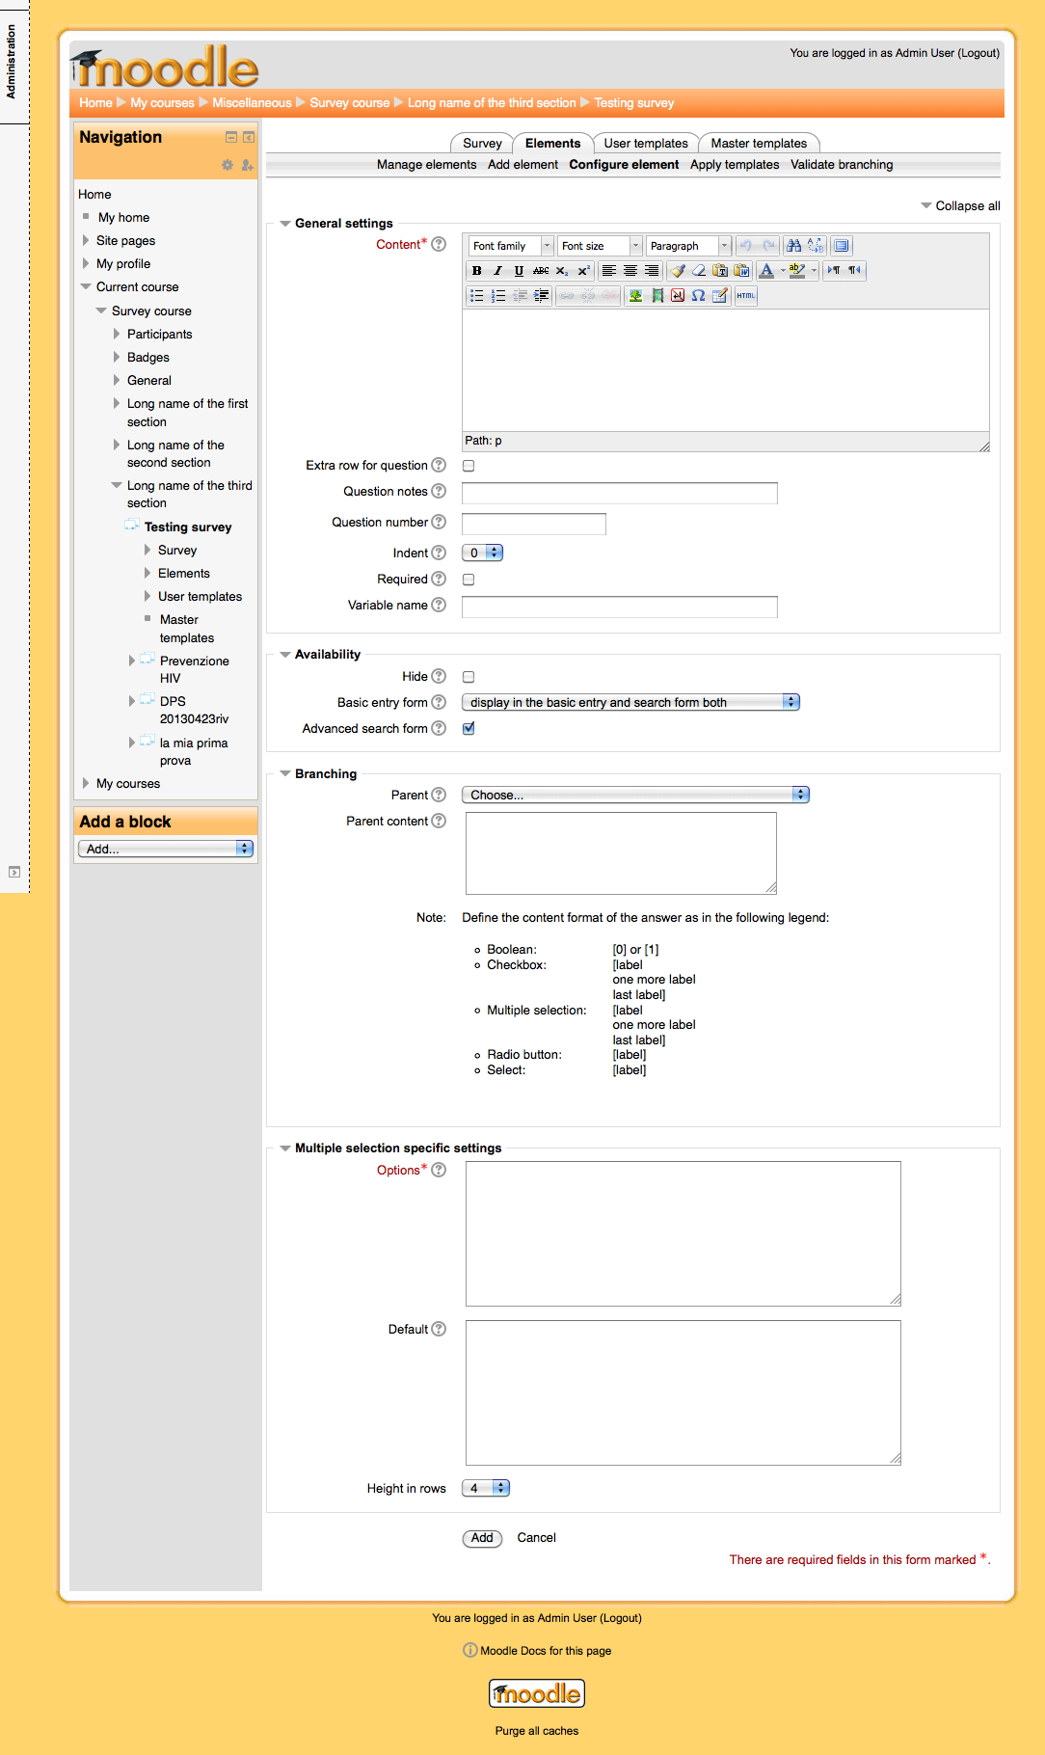Insert an unordered bullet list
This screenshot has height=1755, width=1045.
coord(477,296)
